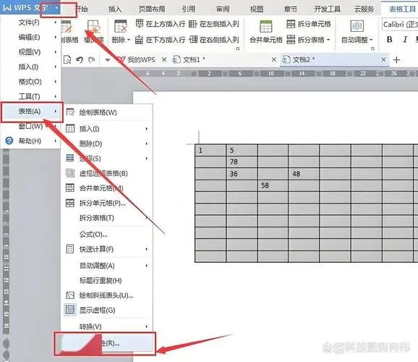The width and height of the screenshot is (418, 362).
Task: Open the 删除 dropdown in ribbon
Action: [121, 40]
